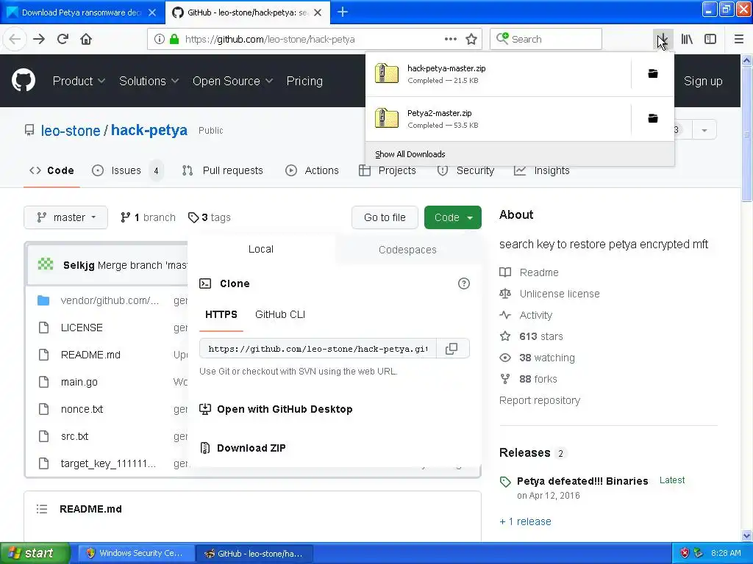Click the Windows start button
This screenshot has width=753, height=564.
pos(35,553)
